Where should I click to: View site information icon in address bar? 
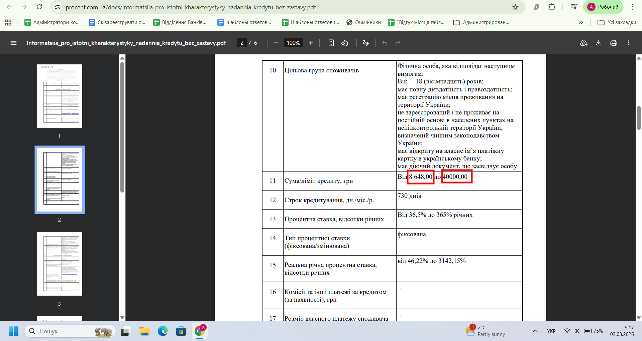pos(57,7)
